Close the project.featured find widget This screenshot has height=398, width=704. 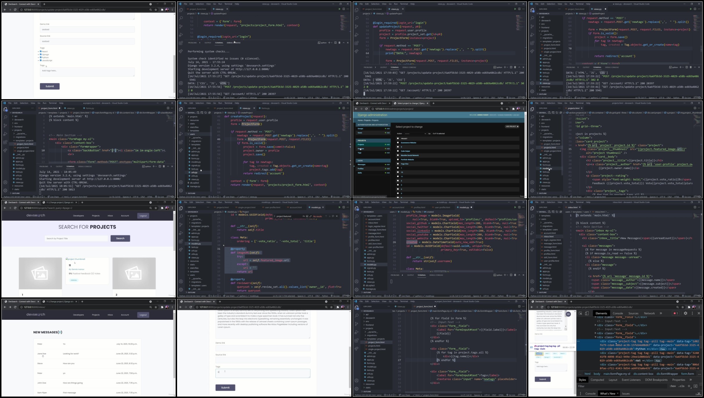pyautogui.click(x=337, y=216)
